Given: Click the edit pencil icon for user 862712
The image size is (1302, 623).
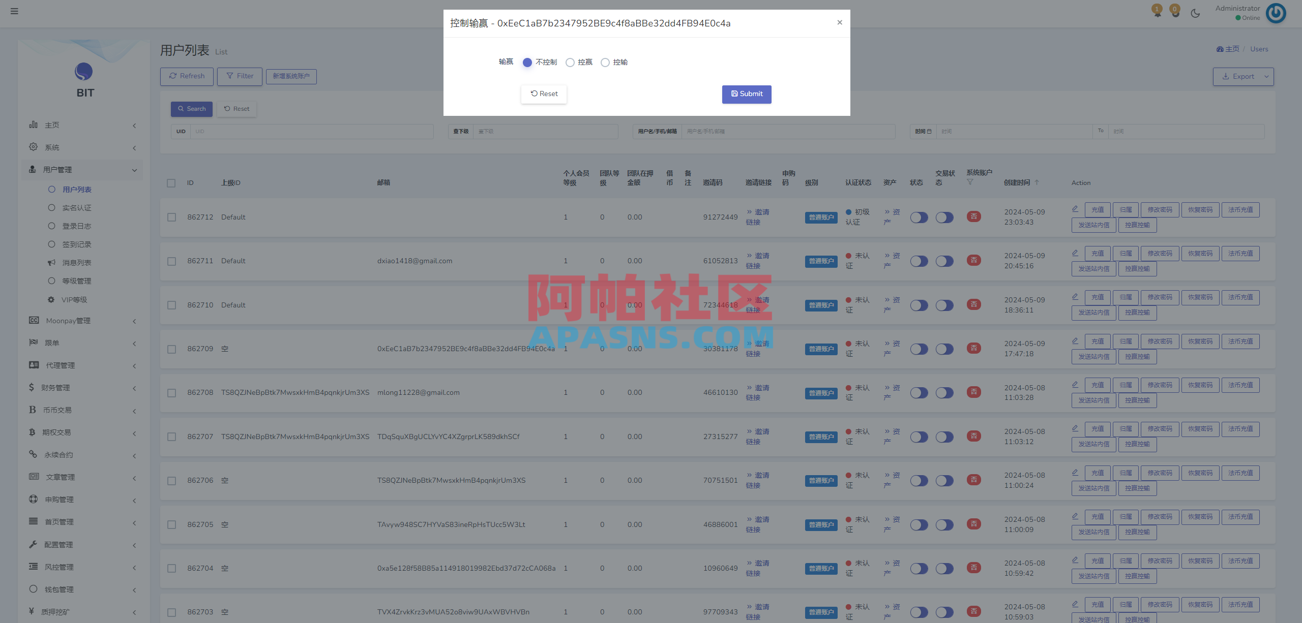Looking at the screenshot, I should [1075, 208].
